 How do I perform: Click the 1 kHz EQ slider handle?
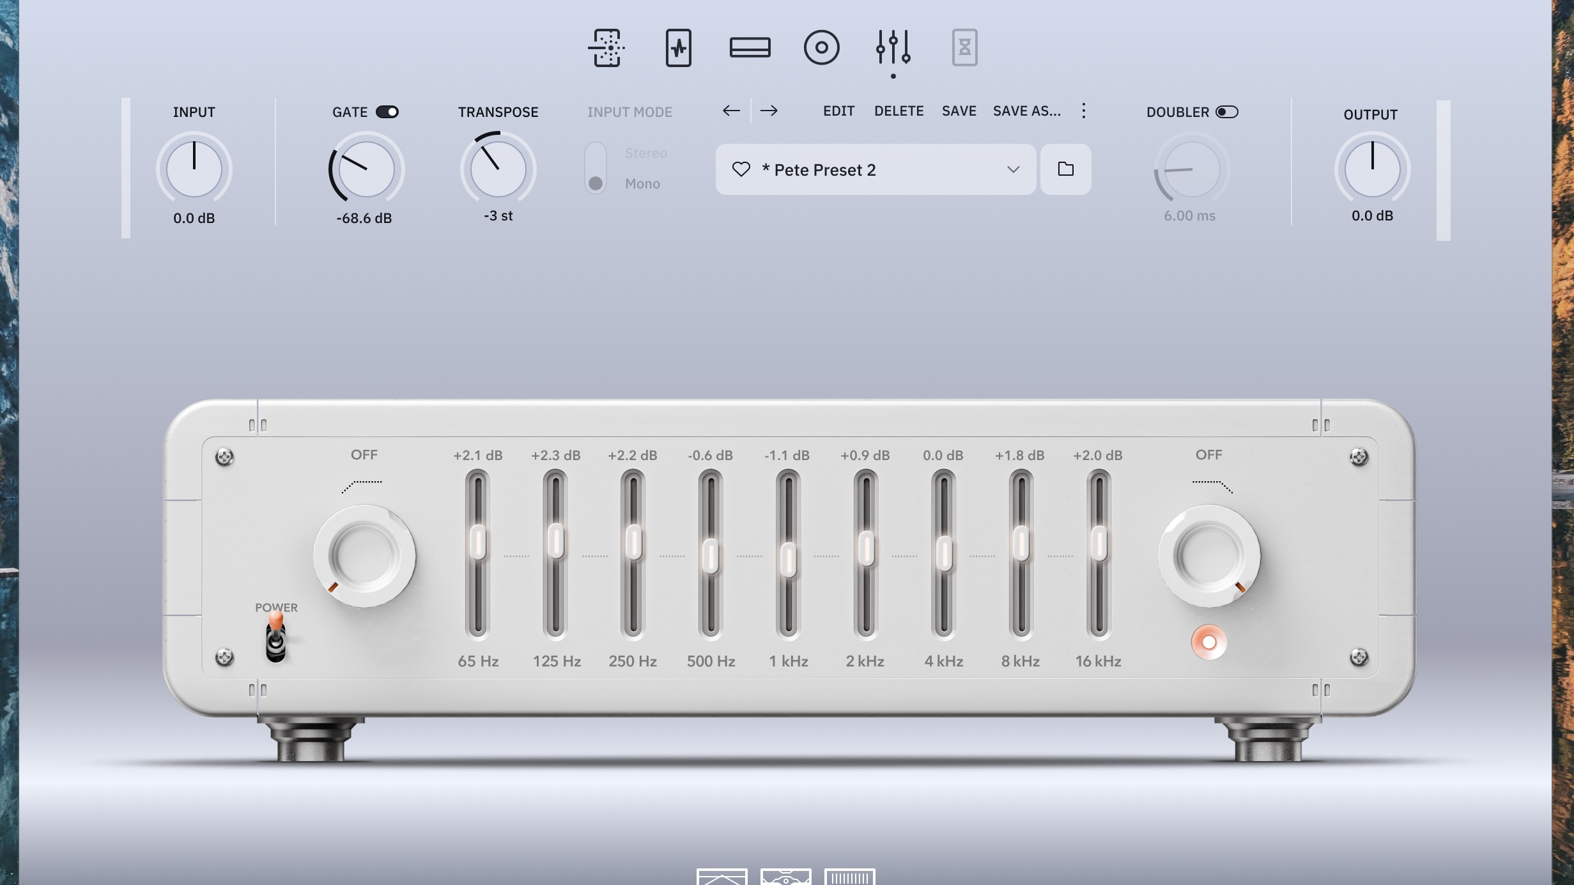pyautogui.click(x=788, y=559)
